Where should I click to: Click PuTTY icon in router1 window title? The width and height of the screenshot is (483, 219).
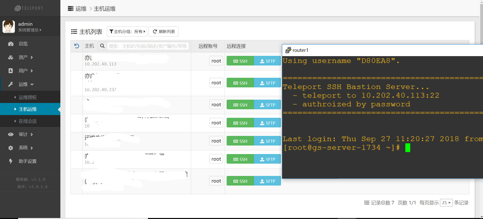pos(288,50)
